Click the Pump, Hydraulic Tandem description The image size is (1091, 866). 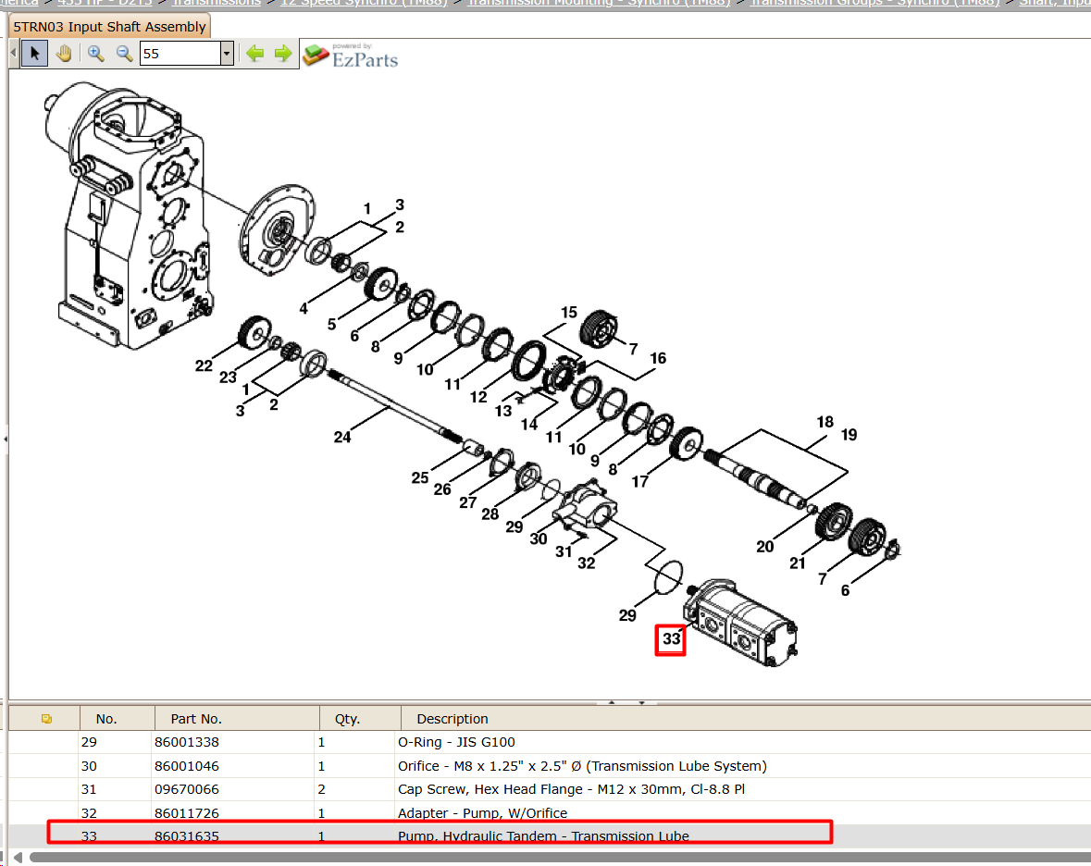pos(543,836)
